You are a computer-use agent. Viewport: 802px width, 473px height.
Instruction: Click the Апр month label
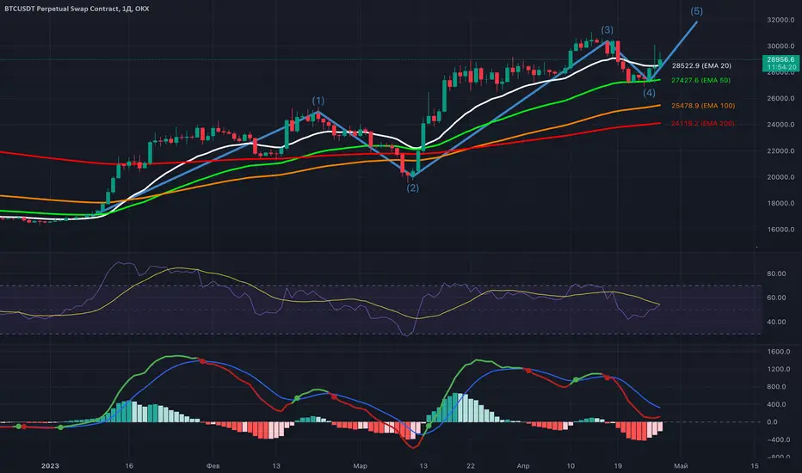coord(523,466)
